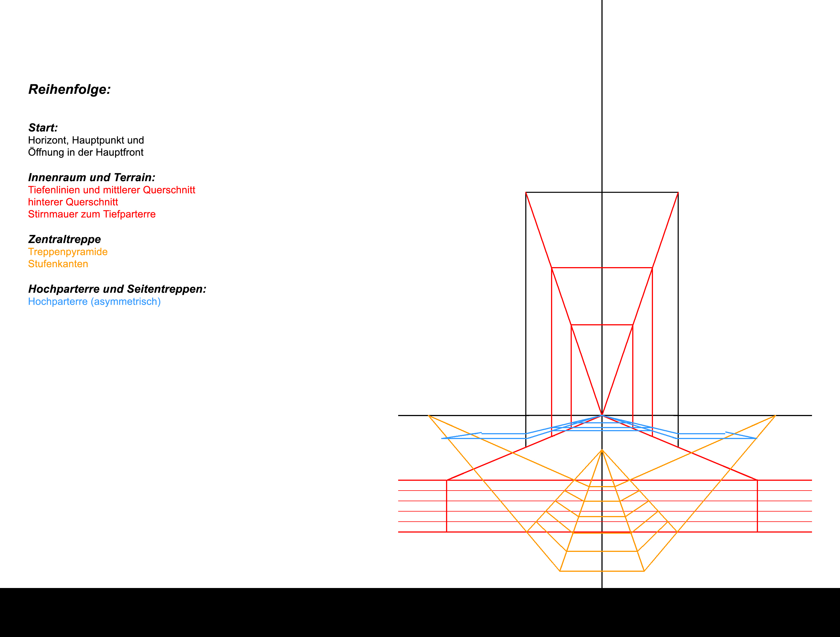
Task: Click top-left corner of black front opening
Action: 526,193
